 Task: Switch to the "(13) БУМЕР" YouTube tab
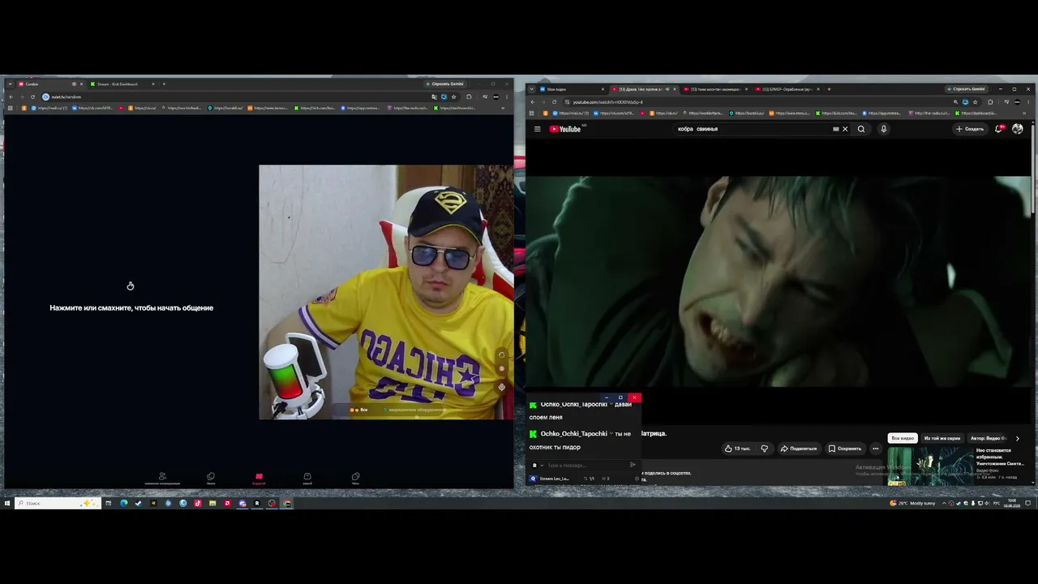click(787, 89)
